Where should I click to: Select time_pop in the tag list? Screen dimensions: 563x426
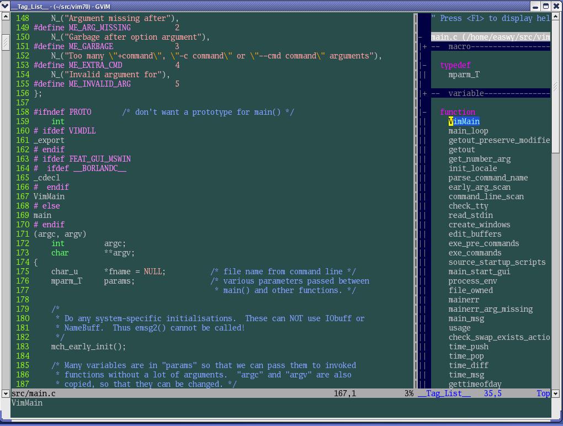click(466, 356)
